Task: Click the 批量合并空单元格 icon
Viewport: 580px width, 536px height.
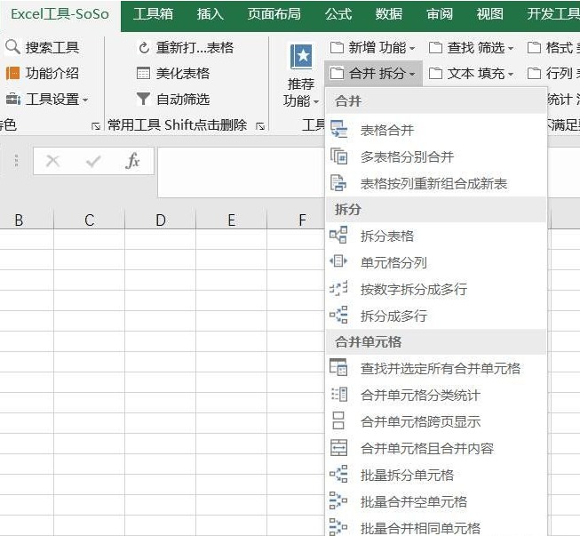Action: (x=338, y=500)
